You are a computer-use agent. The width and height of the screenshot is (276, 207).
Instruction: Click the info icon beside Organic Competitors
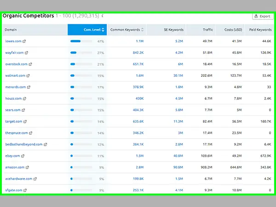coord(103,16)
